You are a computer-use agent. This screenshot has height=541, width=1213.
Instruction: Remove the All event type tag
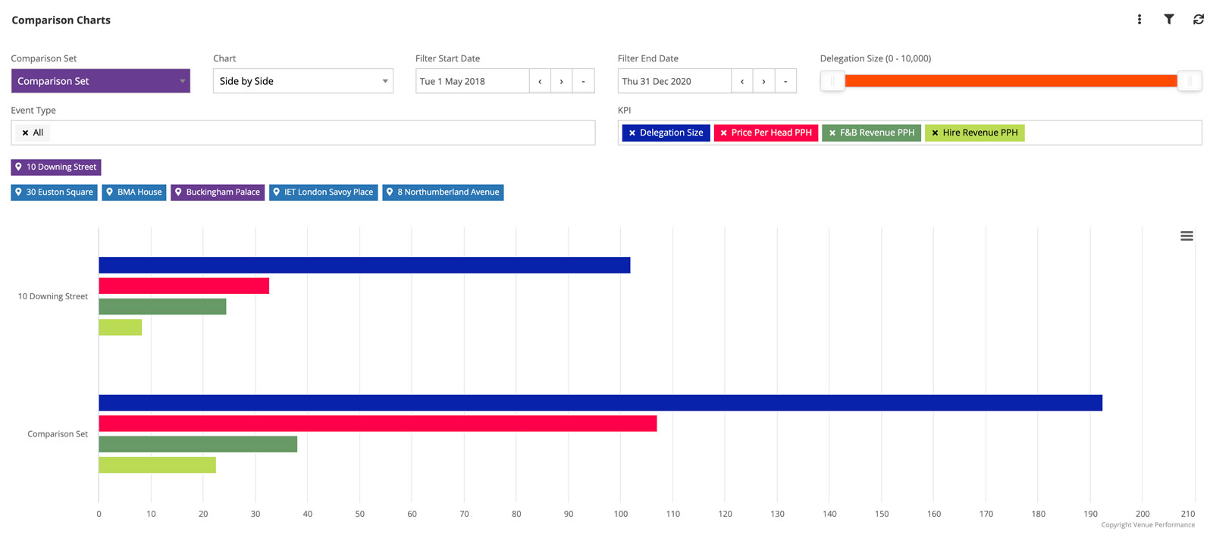pyautogui.click(x=25, y=133)
